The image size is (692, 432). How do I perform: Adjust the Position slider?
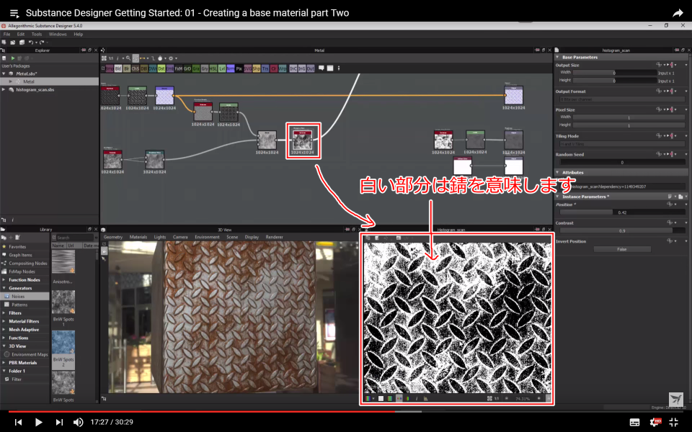(x=622, y=212)
